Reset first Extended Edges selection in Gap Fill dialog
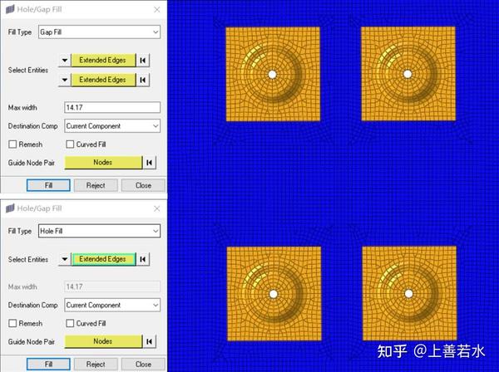Viewport: 499px width, 372px height. tap(143, 60)
